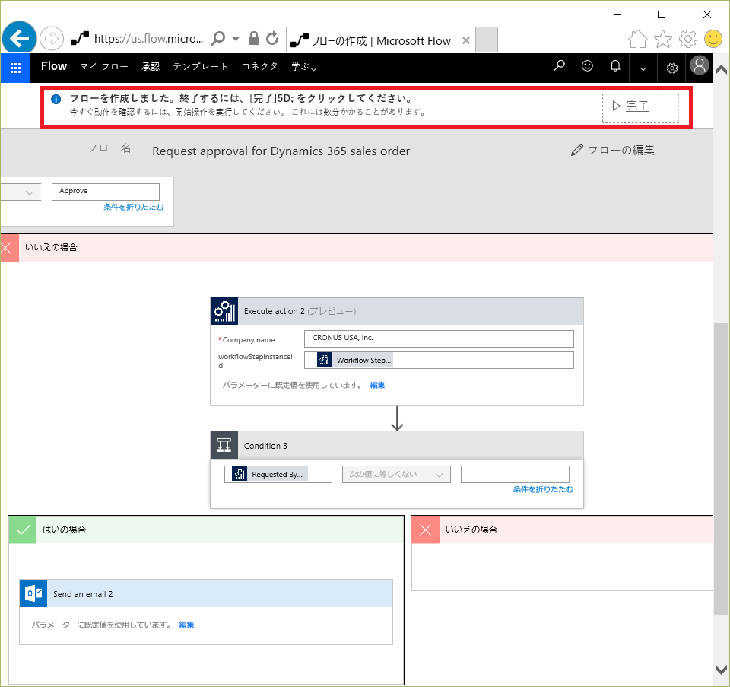Click the download arrow icon in header
The width and height of the screenshot is (730, 687).
pyautogui.click(x=643, y=68)
